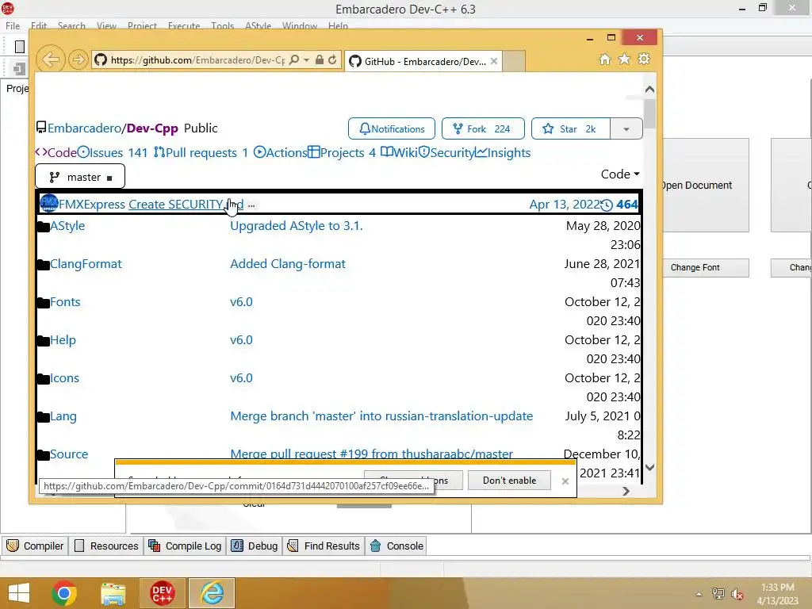Open Favorites star icon in browser
This screenshot has width=812, height=609.
pyautogui.click(x=625, y=59)
